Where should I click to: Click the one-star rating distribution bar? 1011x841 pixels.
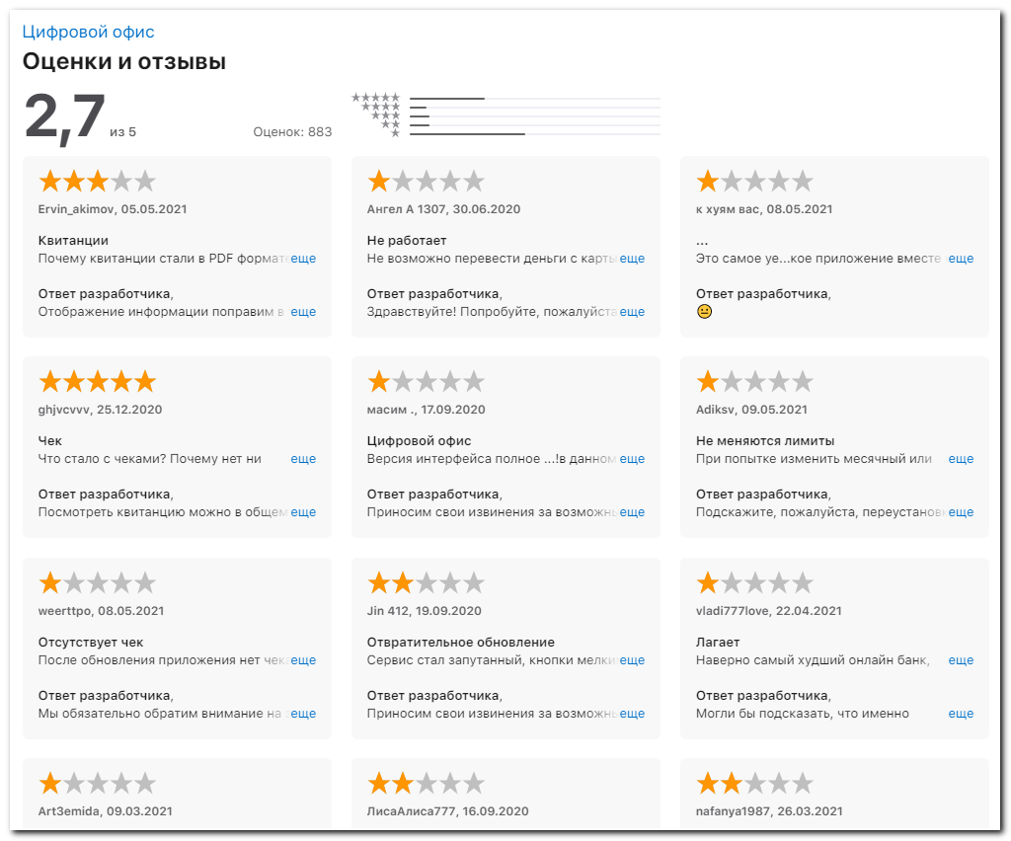(x=534, y=134)
